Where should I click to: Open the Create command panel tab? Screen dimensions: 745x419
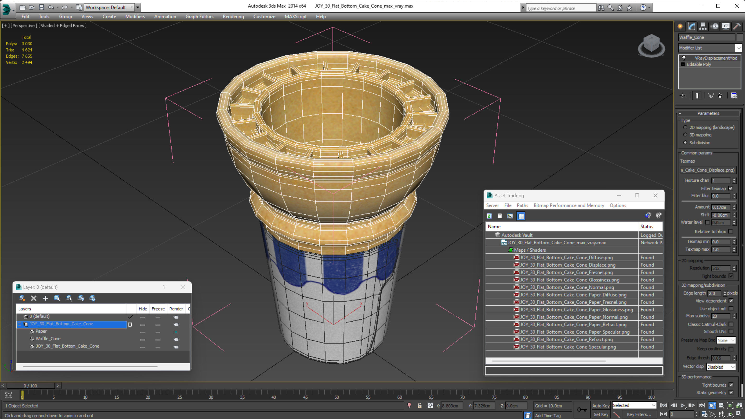click(x=680, y=26)
